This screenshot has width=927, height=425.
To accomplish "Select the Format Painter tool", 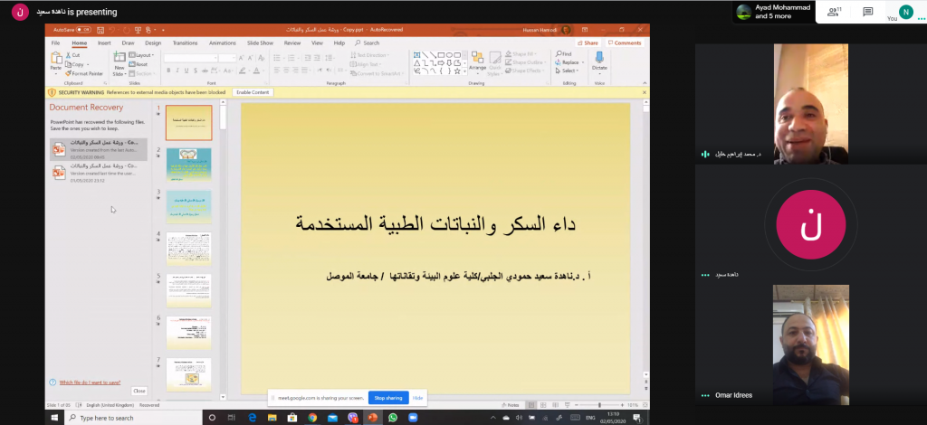I will [x=86, y=73].
